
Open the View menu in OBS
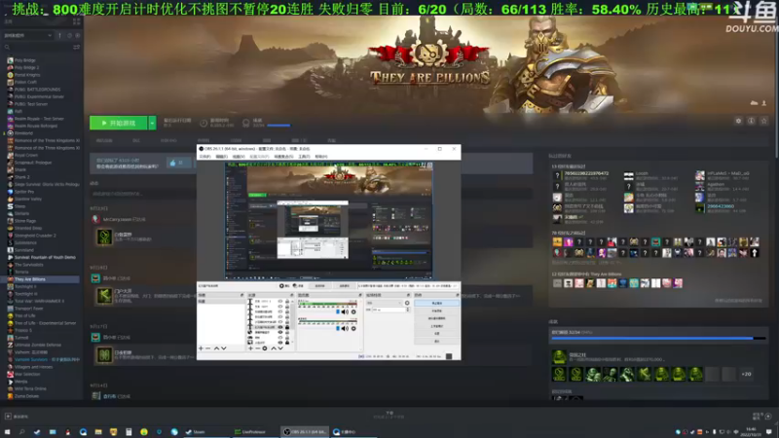click(239, 157)
